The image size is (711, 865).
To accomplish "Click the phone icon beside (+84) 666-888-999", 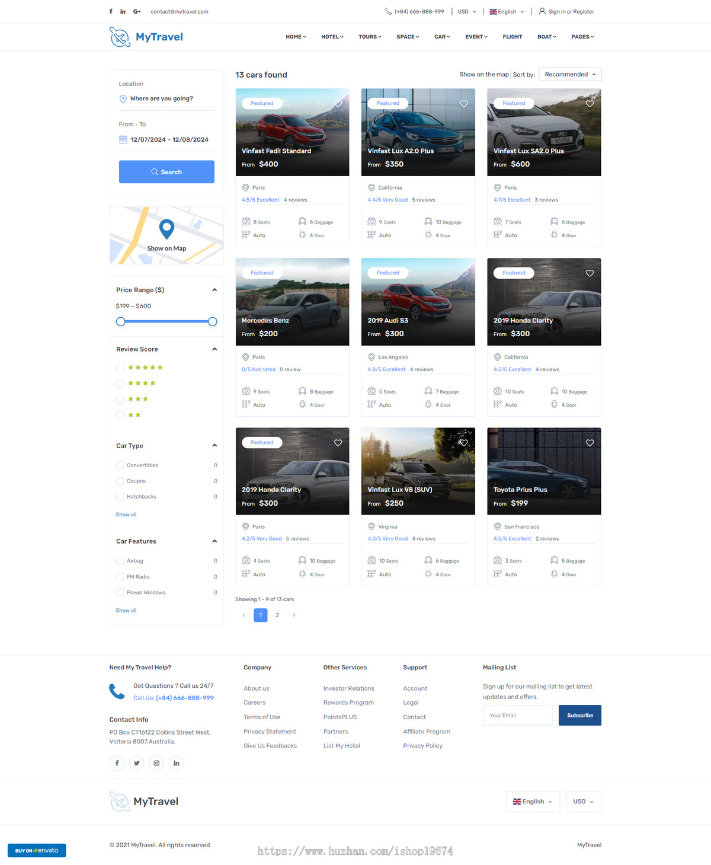I will 388,11.
